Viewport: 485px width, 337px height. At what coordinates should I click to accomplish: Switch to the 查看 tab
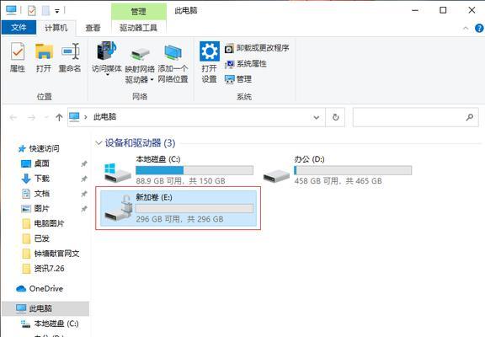93,28
